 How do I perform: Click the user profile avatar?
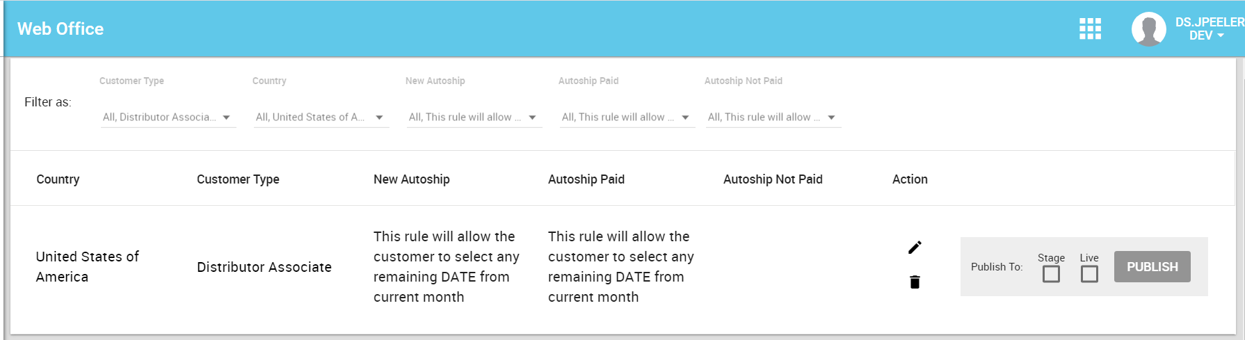coord(1149,29)
